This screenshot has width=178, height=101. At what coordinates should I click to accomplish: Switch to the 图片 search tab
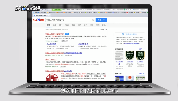click(61, 25)
